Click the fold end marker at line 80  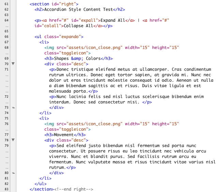[x=13, y=173]
